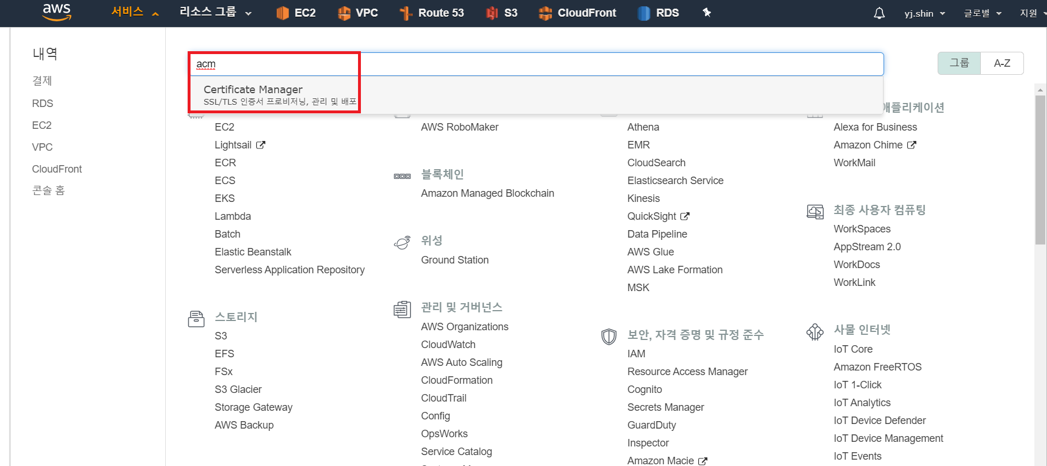Image resolution: width=1047 pixels, height=466 pixels.
Task: Open the Lambda service
Action: pyautogui.click(x=233, y=216)
